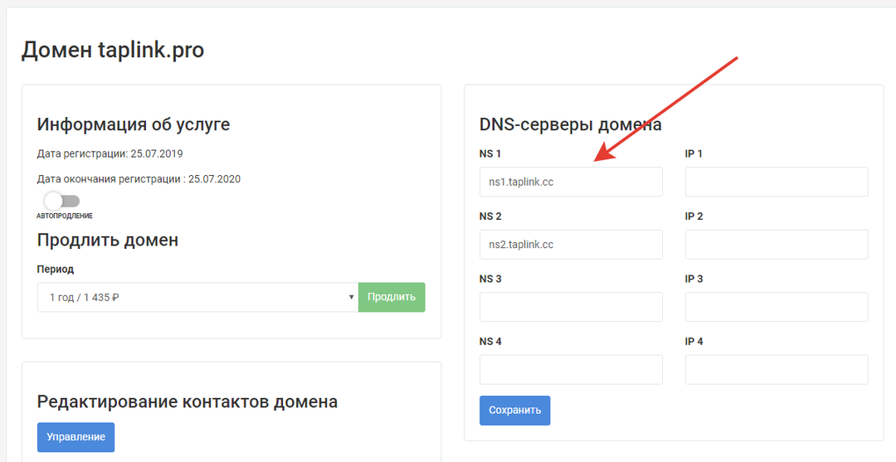This screenshot has width=896, height=462.
Task: Click the IP 4 input field
Action: pos(777,369)
